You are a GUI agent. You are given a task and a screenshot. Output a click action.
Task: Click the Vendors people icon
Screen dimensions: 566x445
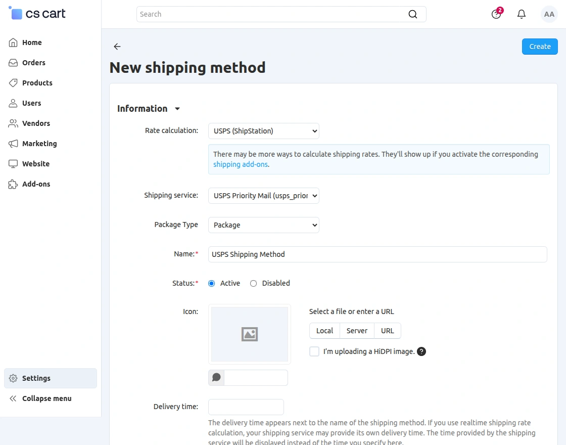(x=13, y=123)
